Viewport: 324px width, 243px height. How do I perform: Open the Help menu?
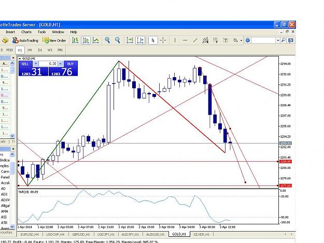pos(74,32)
